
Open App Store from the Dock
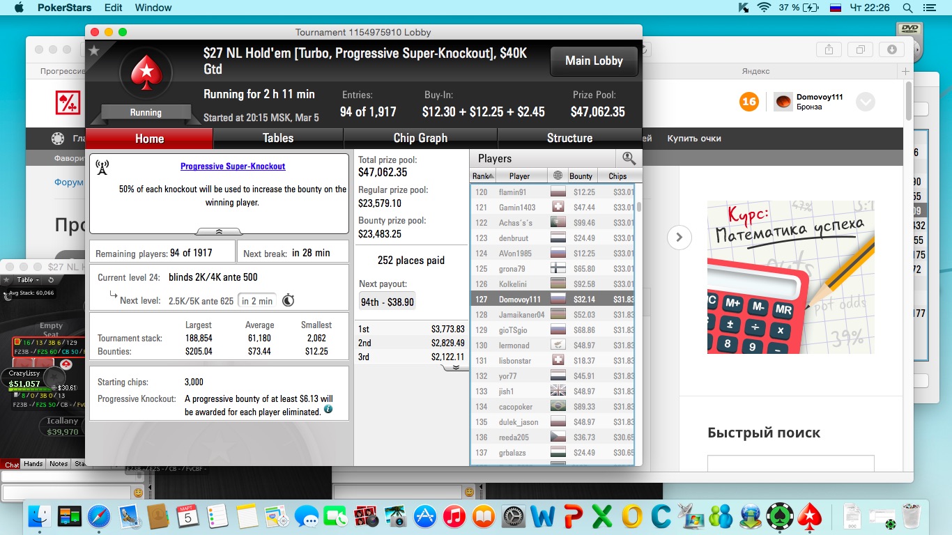[425, 517]
